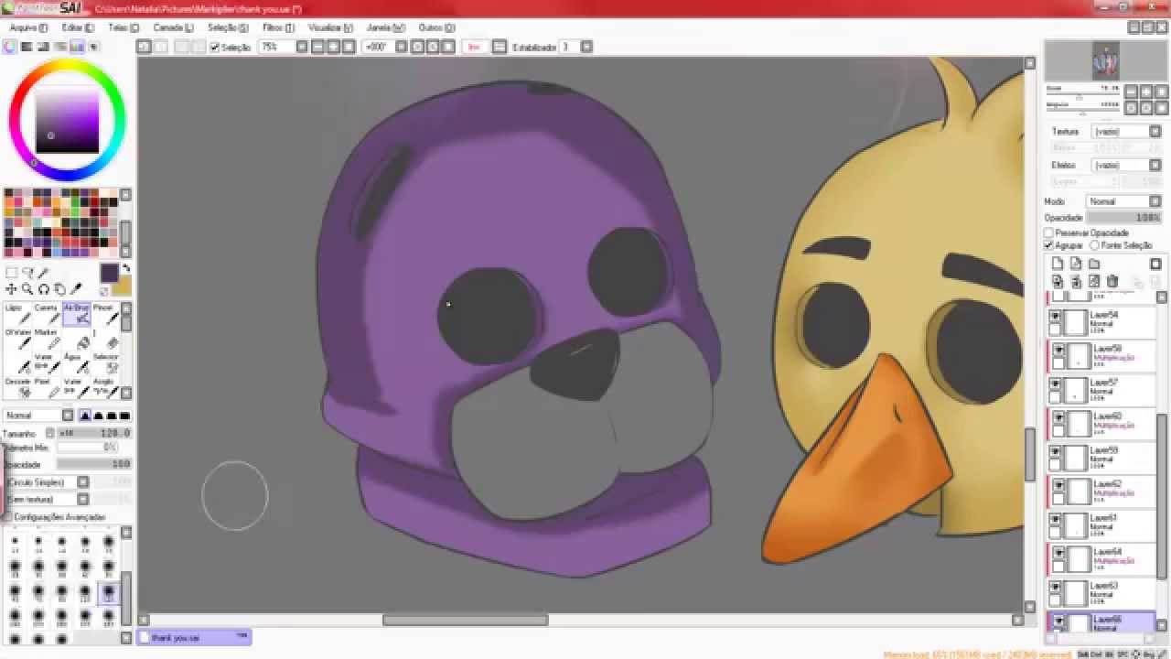
Task: Activate the zoom magnifier tool
Action: pyautogui.click(x=27, y=289)
